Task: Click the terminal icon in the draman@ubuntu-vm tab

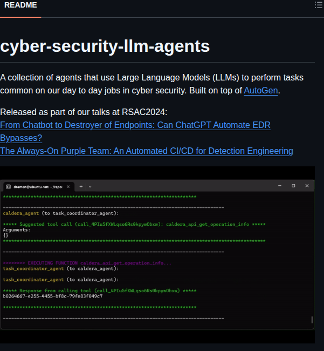Action: (8, 187)
